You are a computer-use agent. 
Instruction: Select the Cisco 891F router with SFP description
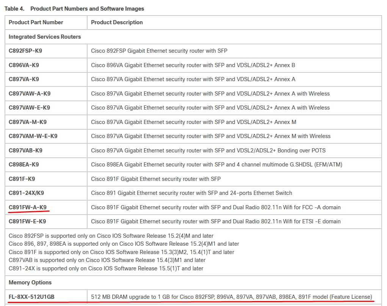tap(156, 179)
